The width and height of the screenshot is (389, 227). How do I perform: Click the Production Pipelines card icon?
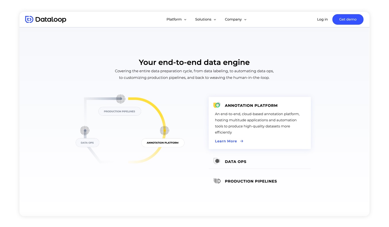tap(217, 181)
